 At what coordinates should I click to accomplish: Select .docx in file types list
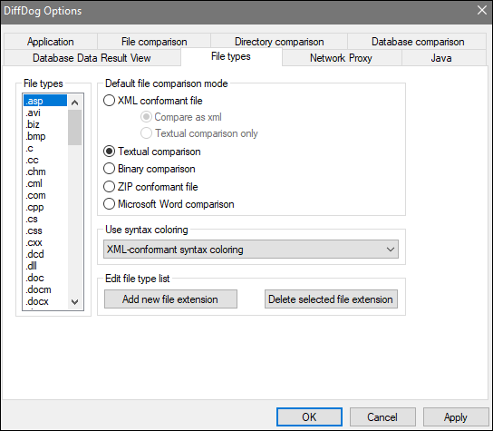coord(45,301)
